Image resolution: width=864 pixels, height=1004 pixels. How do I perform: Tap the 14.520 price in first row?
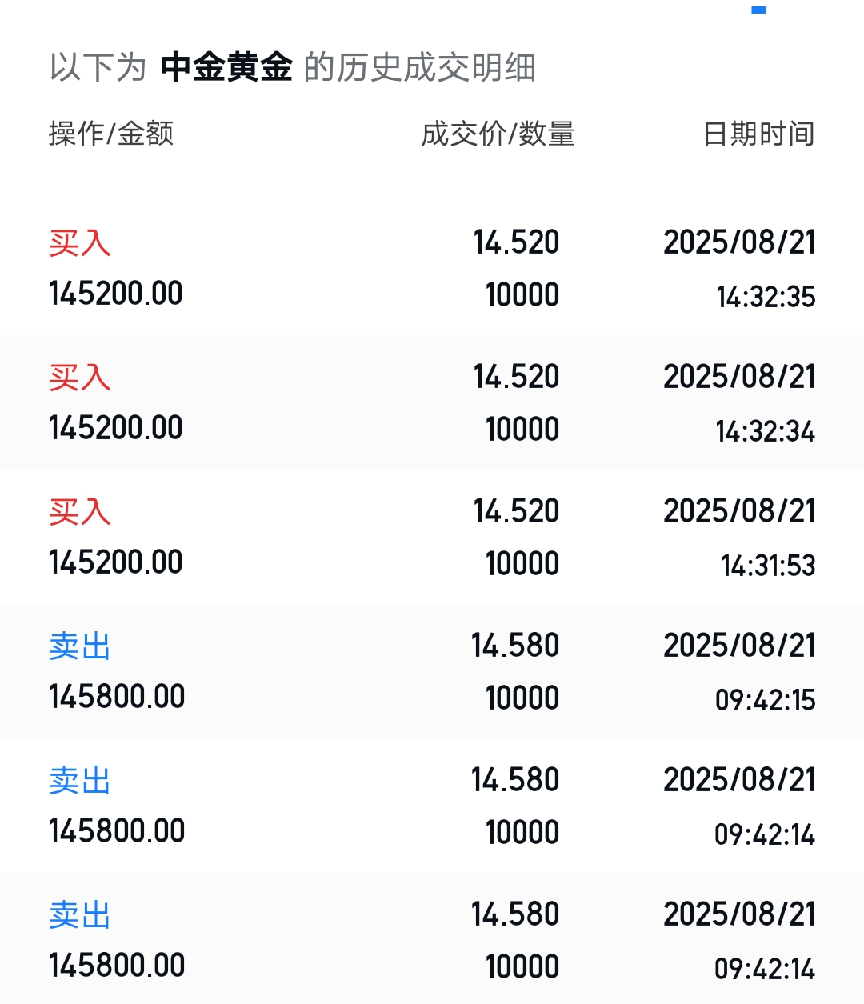click(516, 242)
